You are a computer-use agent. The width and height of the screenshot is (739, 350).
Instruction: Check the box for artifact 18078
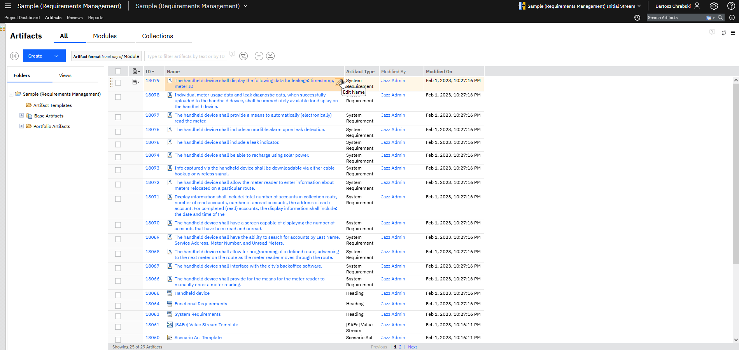point(118,97)
